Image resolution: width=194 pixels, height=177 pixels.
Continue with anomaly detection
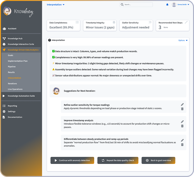72,160
